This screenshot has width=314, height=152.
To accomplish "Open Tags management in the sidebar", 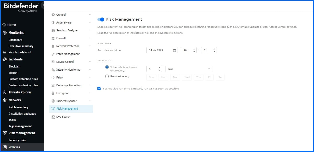I will tap(20, 126).
